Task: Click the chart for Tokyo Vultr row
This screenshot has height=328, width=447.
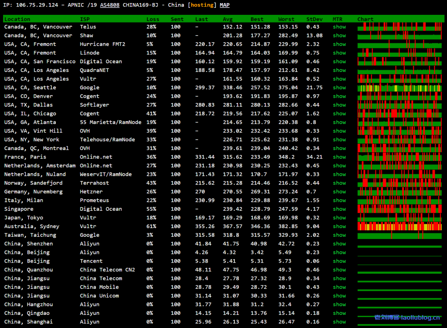Action: pos(399,218)
